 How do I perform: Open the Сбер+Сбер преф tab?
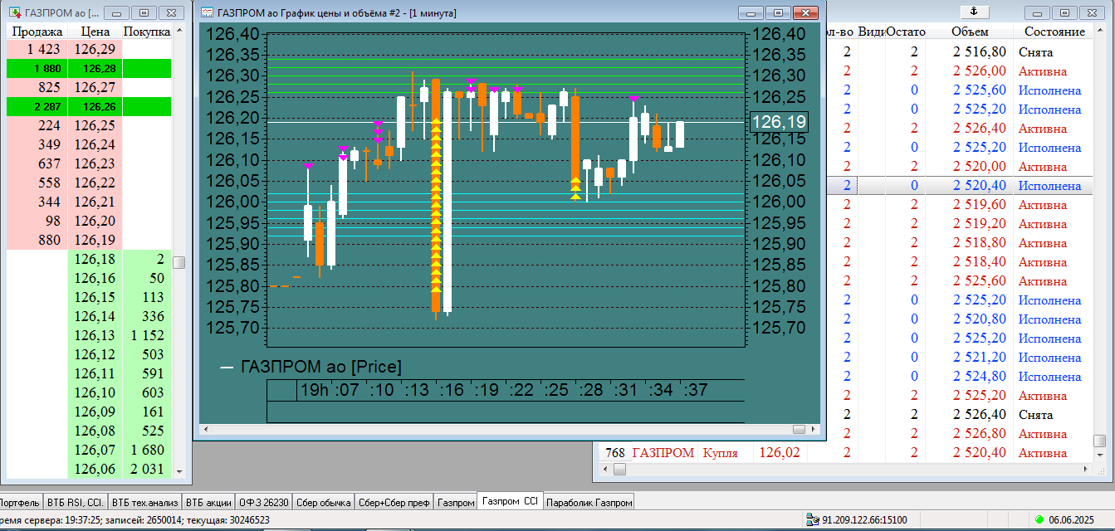(394, 502)
